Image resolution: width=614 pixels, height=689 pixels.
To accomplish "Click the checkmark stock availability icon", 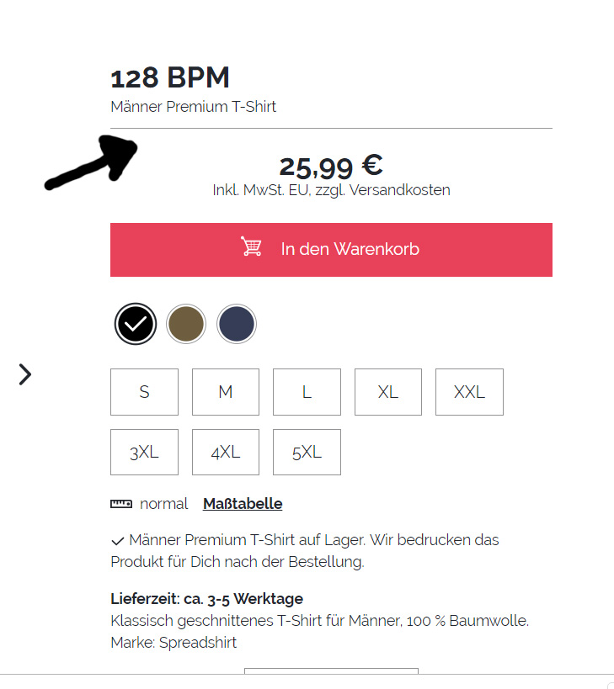I will (117, 540).
